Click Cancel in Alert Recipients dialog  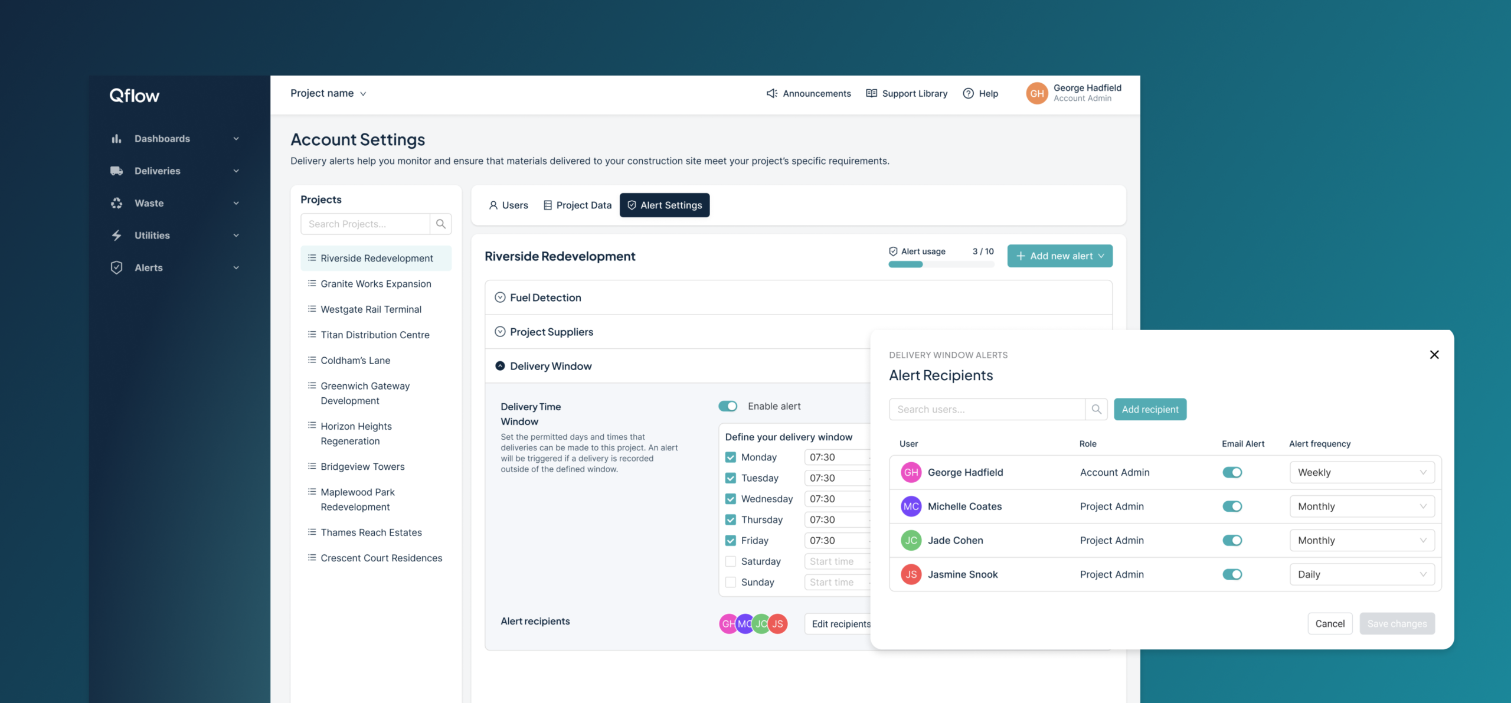pyautogui.click(x=1329, y=623)
